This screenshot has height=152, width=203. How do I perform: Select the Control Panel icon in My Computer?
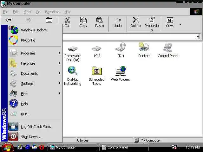pos(168,50)
